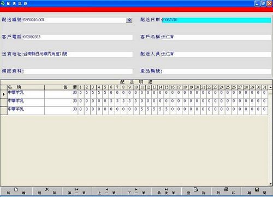Click the day 31 column header

pos(265,87)
